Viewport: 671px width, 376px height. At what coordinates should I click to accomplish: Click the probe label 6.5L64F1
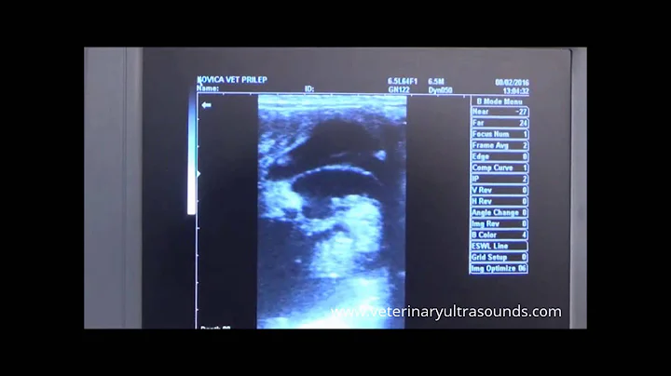[403, 81]
